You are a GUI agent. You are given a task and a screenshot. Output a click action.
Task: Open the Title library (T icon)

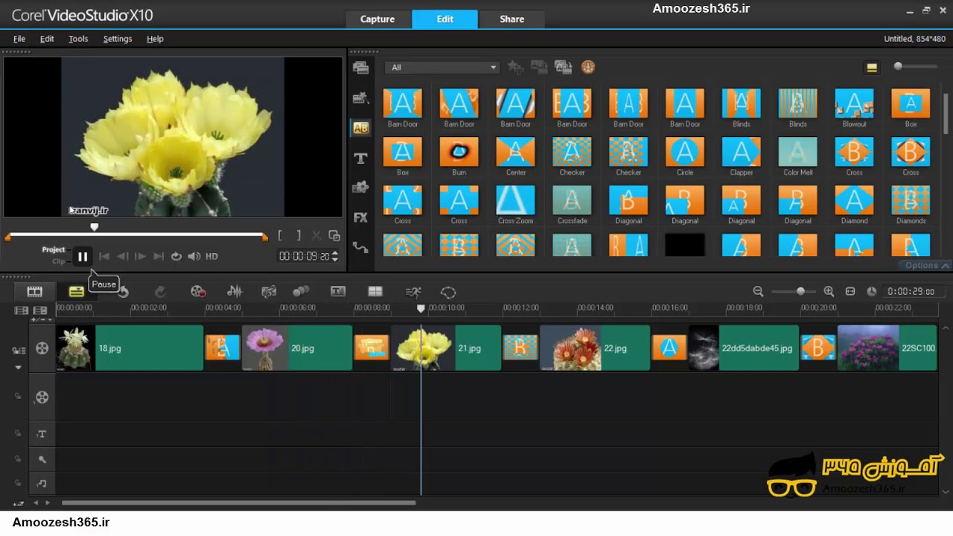[361, 159]
